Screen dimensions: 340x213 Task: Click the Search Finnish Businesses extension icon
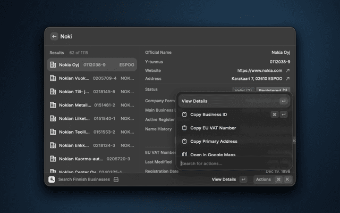click(x=52, y=179)
